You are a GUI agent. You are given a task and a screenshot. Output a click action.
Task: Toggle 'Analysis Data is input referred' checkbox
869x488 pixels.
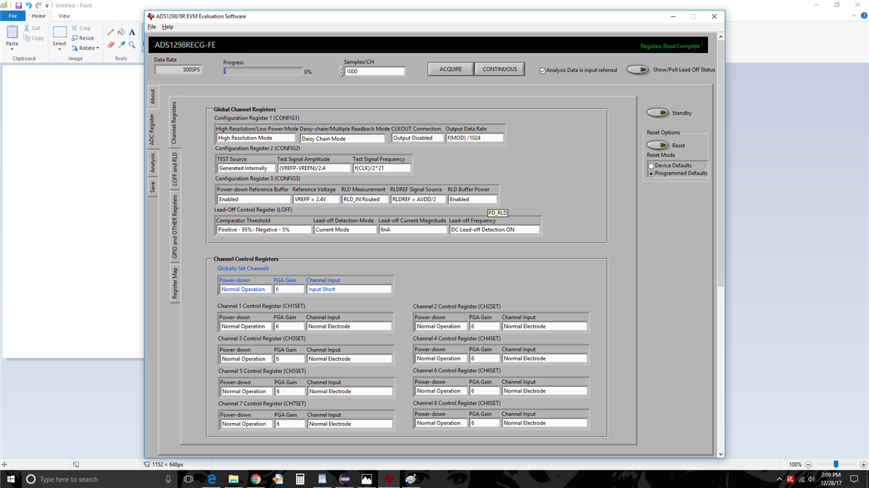(x=543, y=71)
